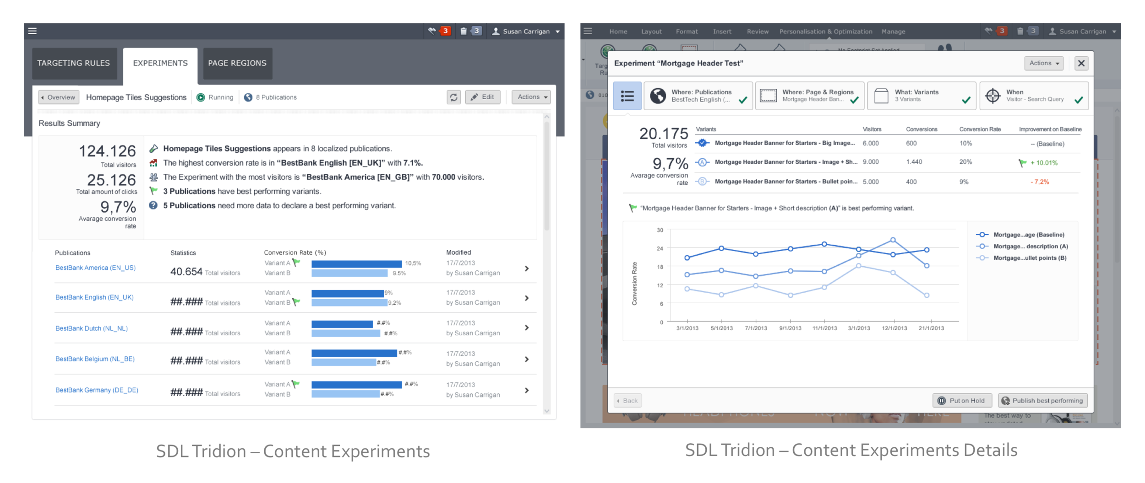This screenshot has width=1145, height=483.
Task: Click pencil icon beside Homepage Tiles Suggestions summary
Action: pos(153,149)
